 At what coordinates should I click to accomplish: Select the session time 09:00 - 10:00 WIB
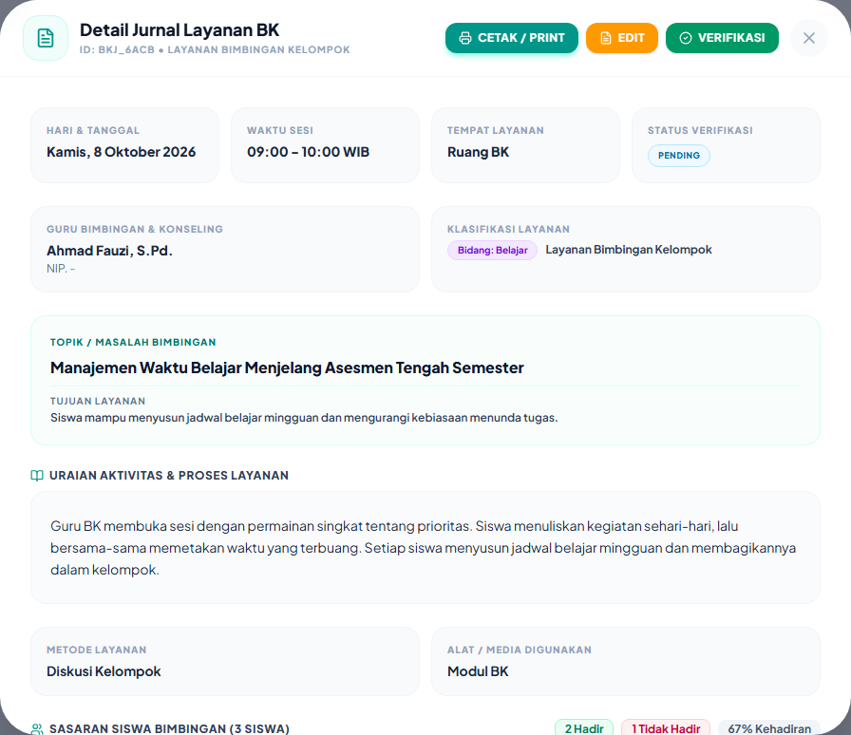click(309, 152)
